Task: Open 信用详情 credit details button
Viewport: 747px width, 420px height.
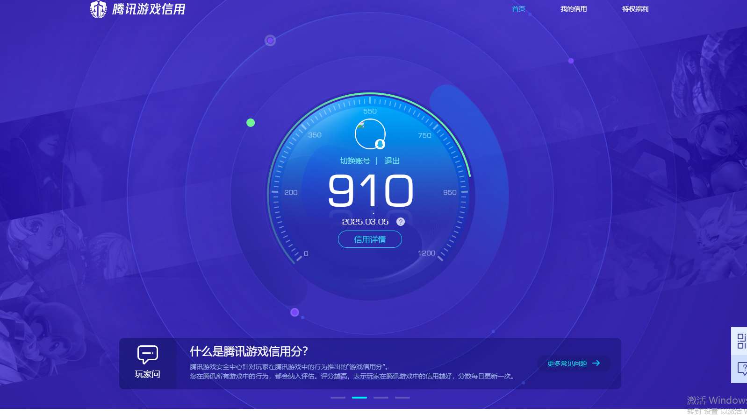Action: [370, 239]
